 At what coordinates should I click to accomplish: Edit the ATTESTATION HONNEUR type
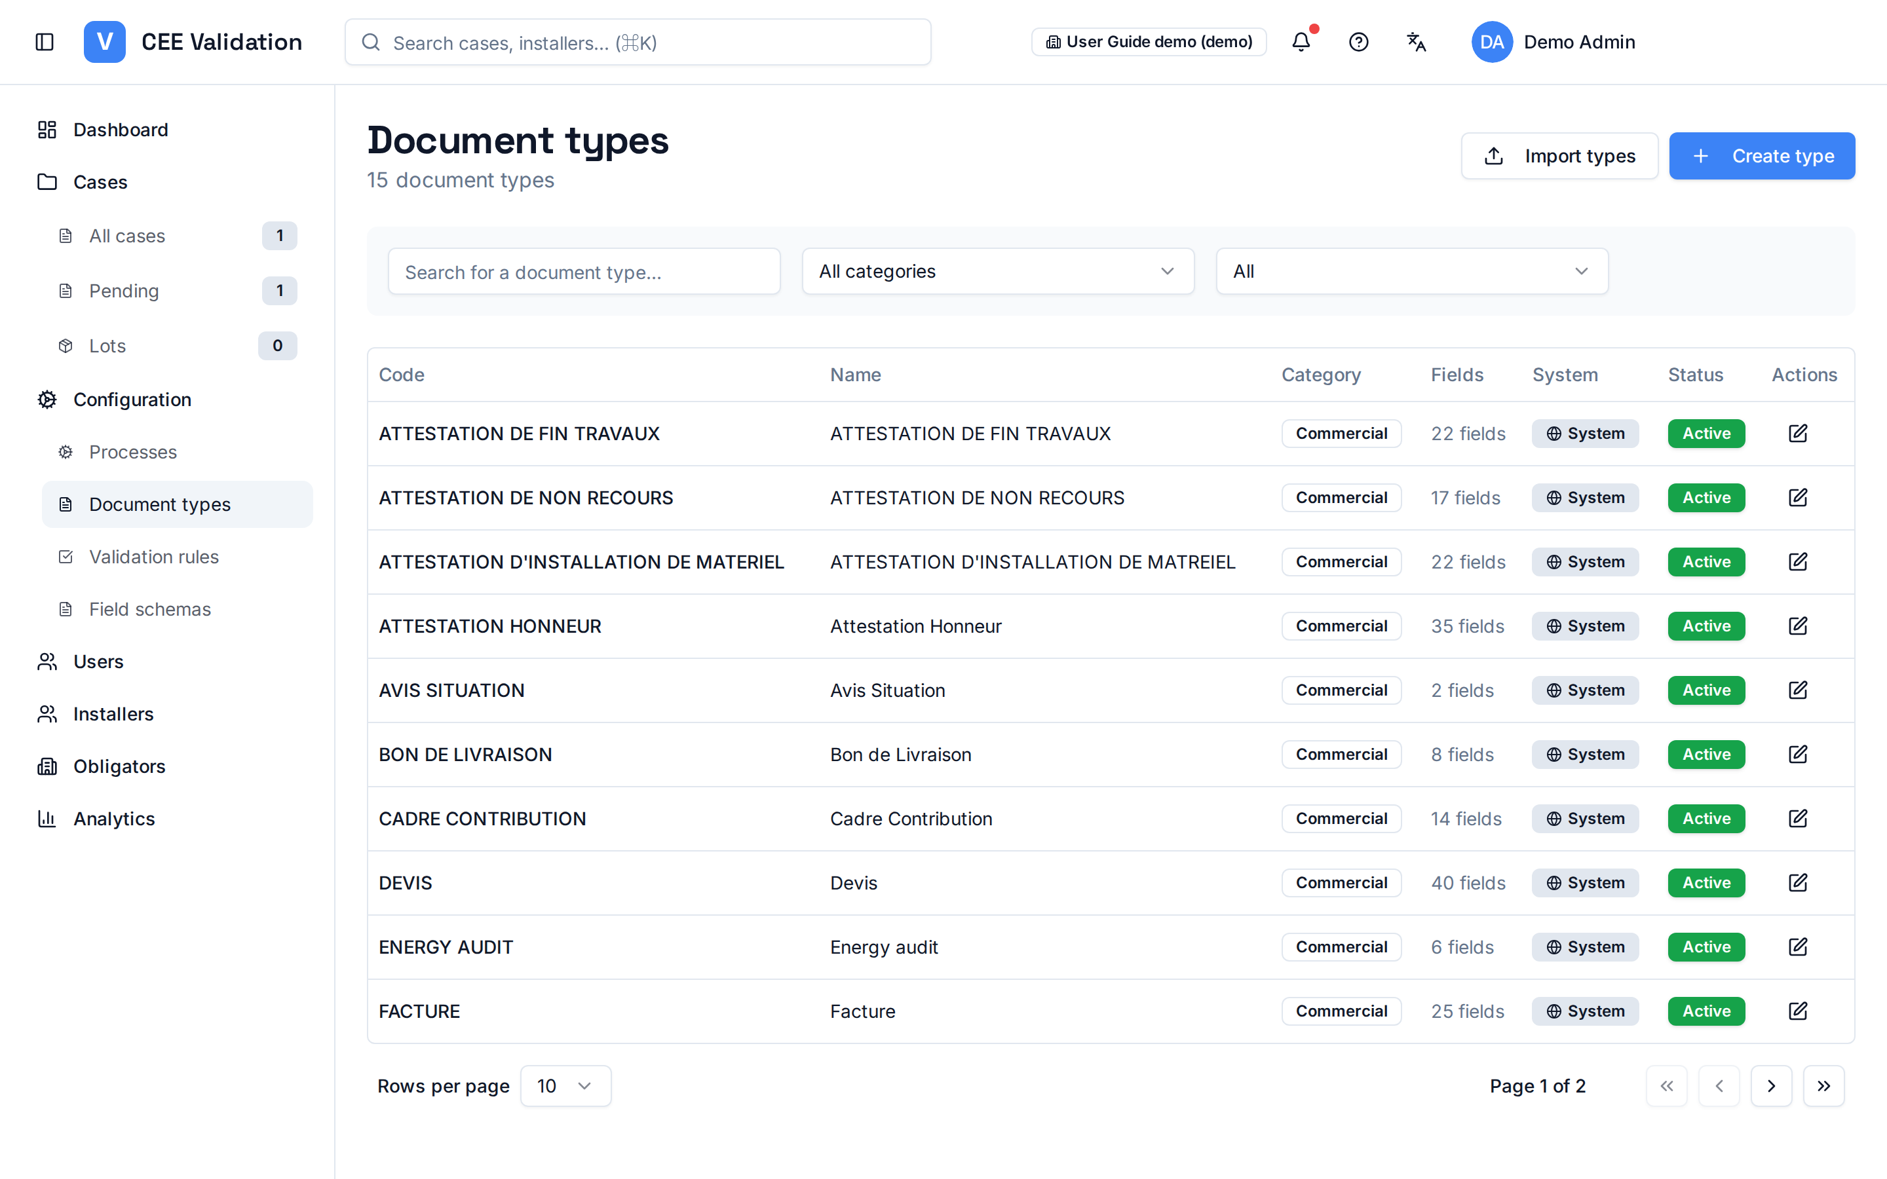click(x=1797, y=626)
